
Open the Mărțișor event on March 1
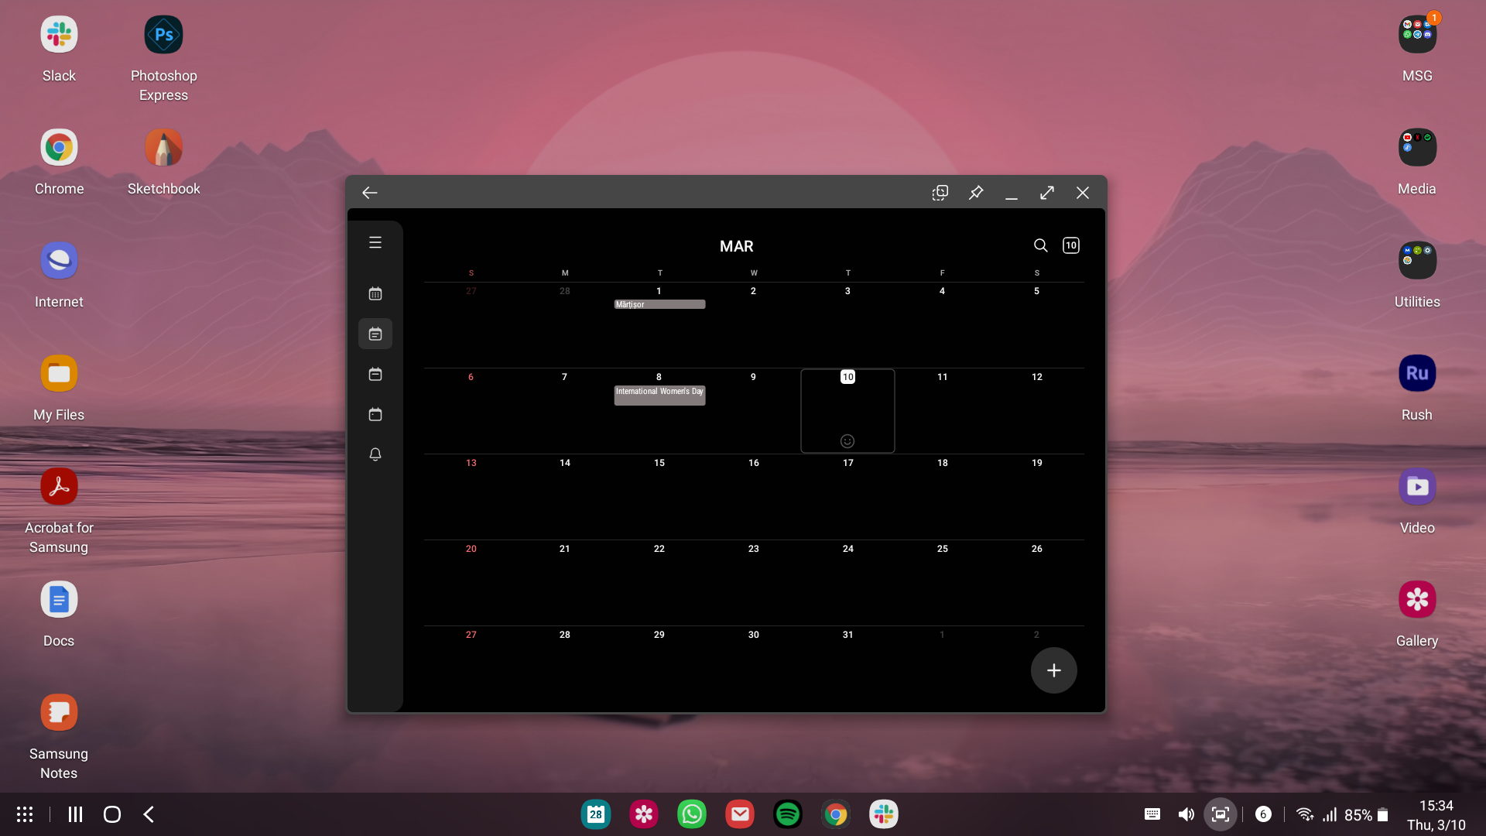[659, 305]
